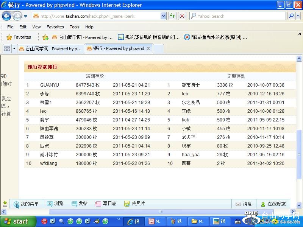Expand the tab list dropdown arrow

tap(14, 48)
